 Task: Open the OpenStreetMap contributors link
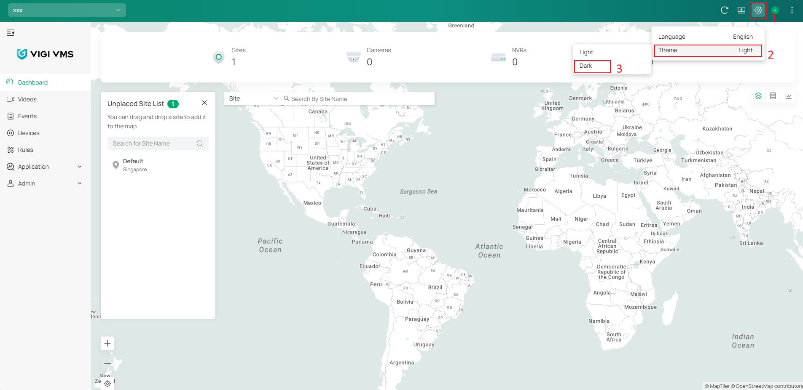(x=767, y=386)
